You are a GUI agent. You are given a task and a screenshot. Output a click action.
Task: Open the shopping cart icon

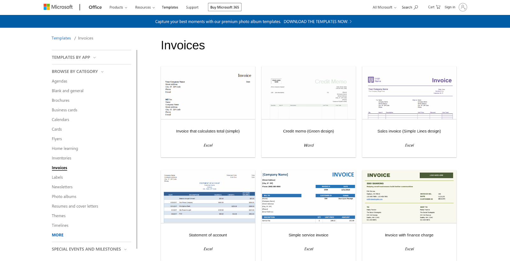point(438,7)
